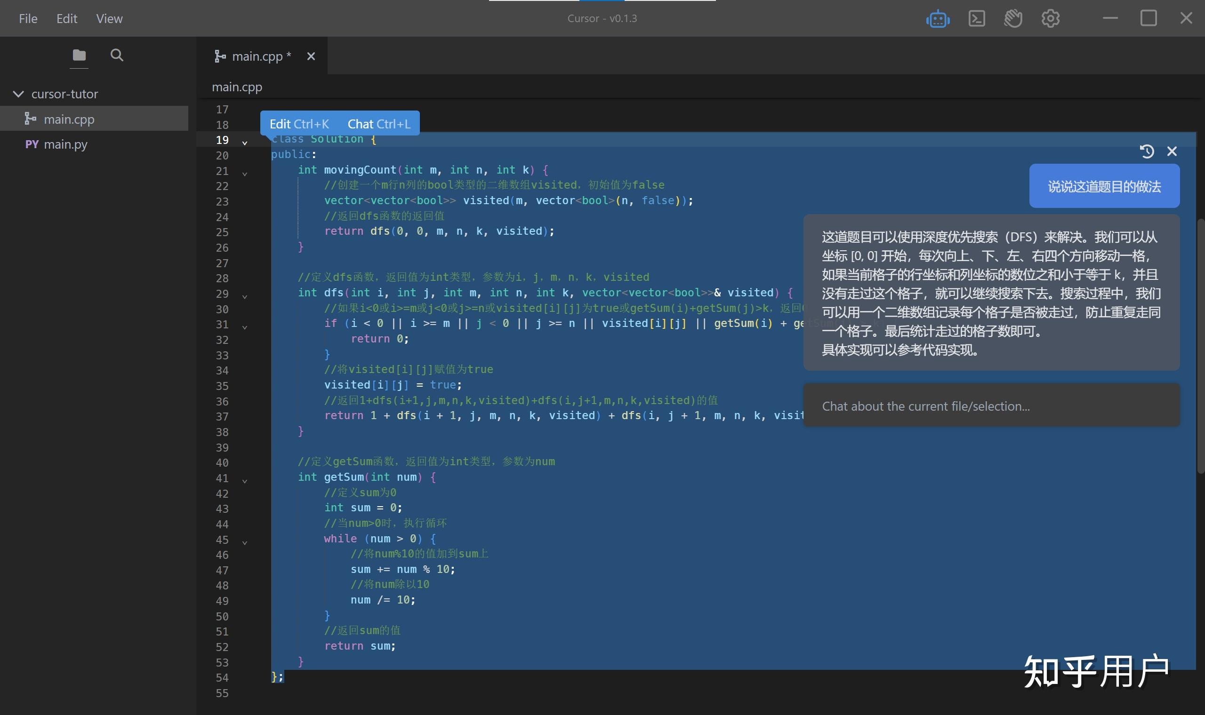Click the PY icon beside main.py

pyautogui.click(x=31, y=143)
